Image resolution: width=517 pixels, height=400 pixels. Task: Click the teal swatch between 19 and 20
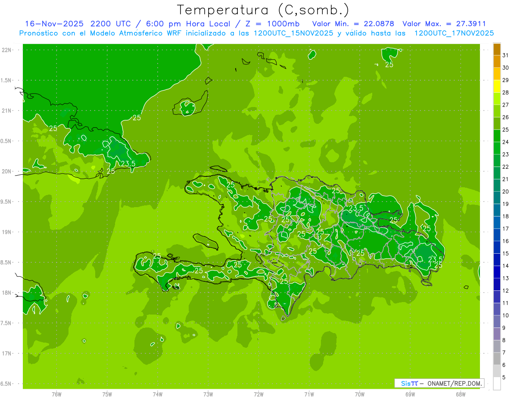point(497,198)
